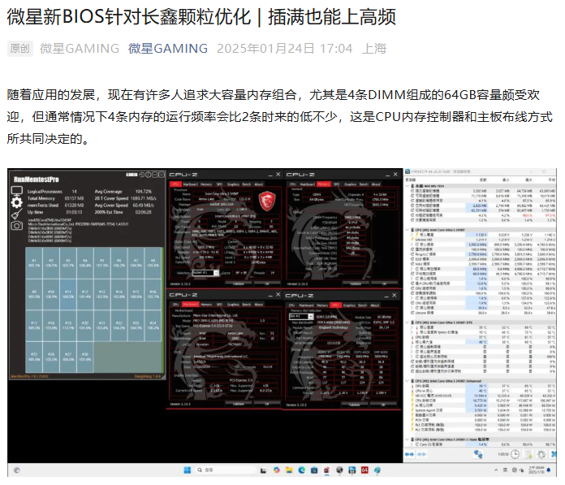The image size is (565, 485).
Task: Click RunMemtestPro info icon in title bar
Action: coord(148,175)
